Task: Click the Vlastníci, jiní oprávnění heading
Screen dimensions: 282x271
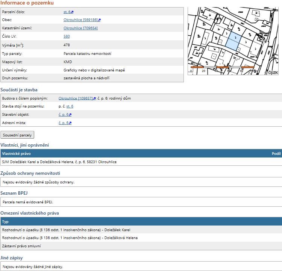Action: pyautogui.click(x=24, y=145)
